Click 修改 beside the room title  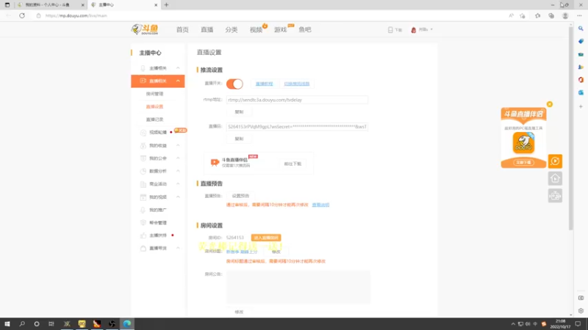276,252
